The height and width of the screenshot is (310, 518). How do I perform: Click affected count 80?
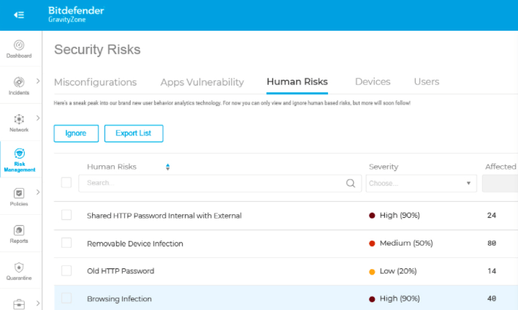[x=492, y=243]
